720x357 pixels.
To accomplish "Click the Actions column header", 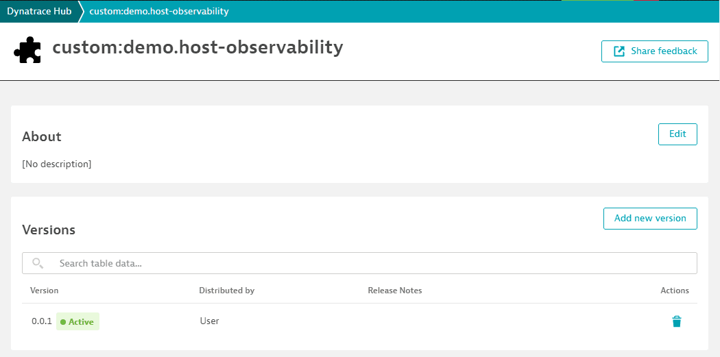I will coord(675,291).
